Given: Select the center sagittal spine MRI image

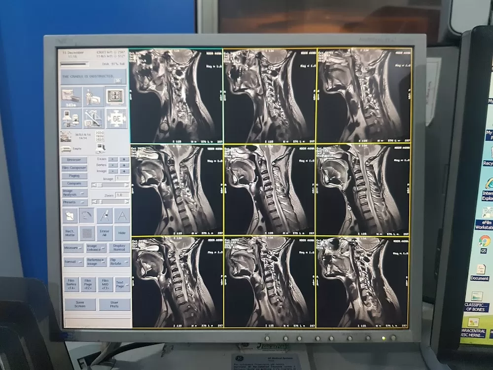Looking at the screenshot, I should point(269,189).
